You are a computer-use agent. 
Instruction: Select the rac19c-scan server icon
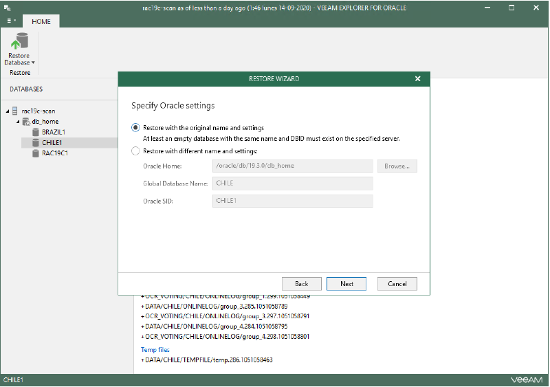pyautogui.click(x=14, y=111)
